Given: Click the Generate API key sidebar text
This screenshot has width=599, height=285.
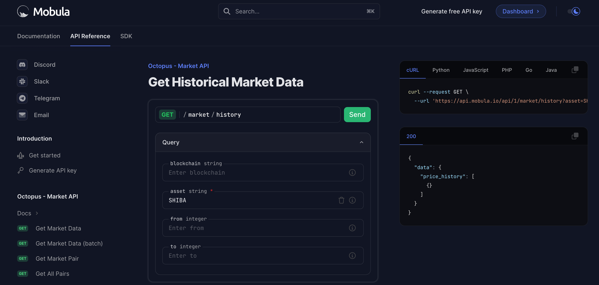Looking at the screenshot, I should click(53, 171).
